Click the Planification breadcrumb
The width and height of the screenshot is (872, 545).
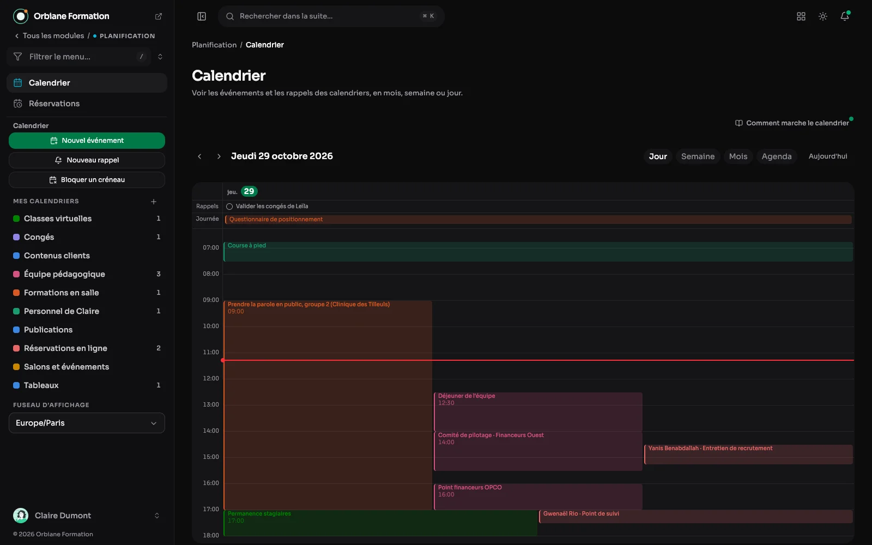[214, 45]
